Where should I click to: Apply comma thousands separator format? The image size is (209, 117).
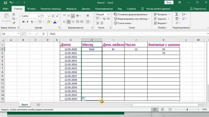[108, 19]
